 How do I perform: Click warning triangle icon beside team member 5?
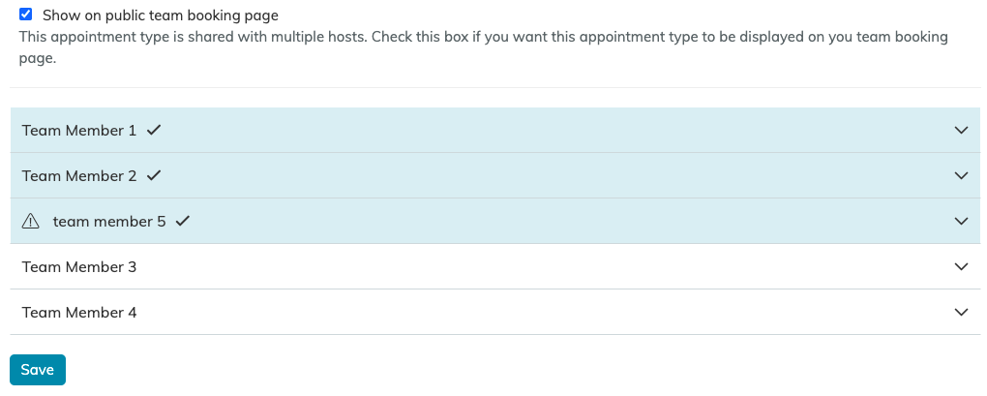(30, 221)
